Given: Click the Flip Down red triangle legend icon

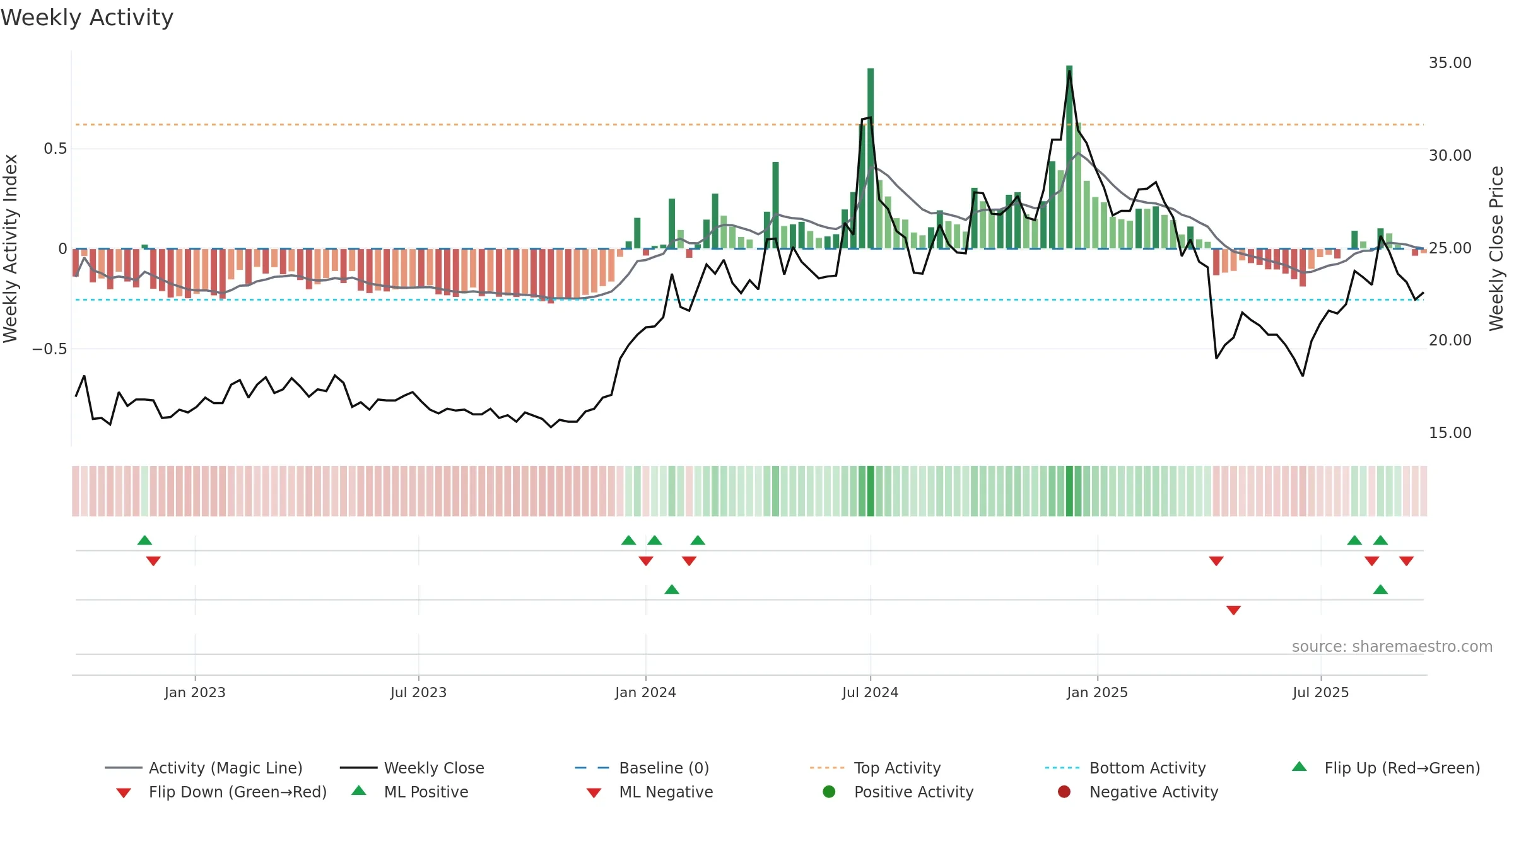Looking at the screenshot, I should point(124,793).
